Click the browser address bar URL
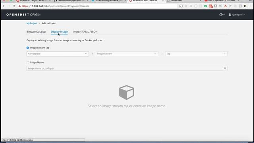This screenshot has width=254, height=143. [x=56, y=6]
